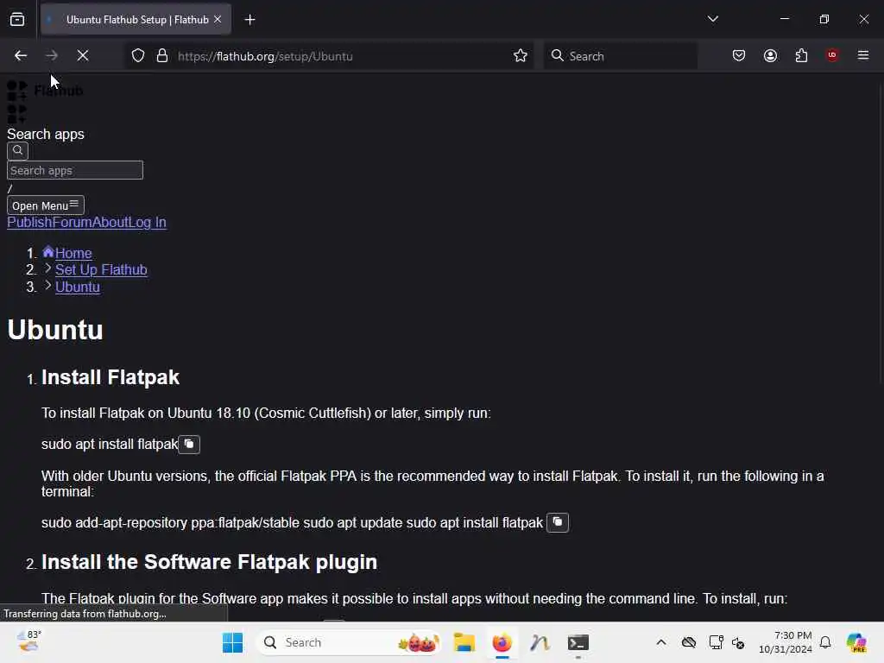Click the magnifier search button under Search apps

17,151
